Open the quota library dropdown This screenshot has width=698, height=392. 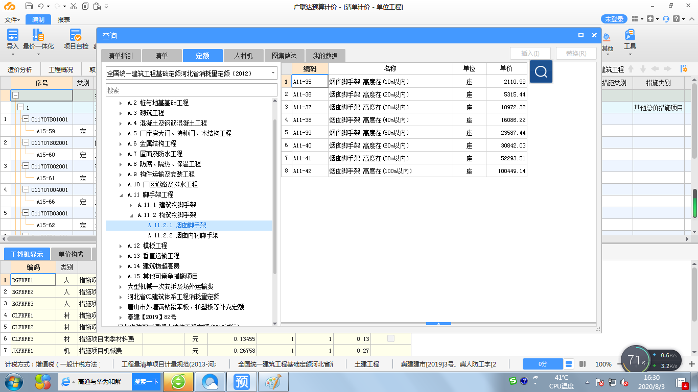coord(273,73)
